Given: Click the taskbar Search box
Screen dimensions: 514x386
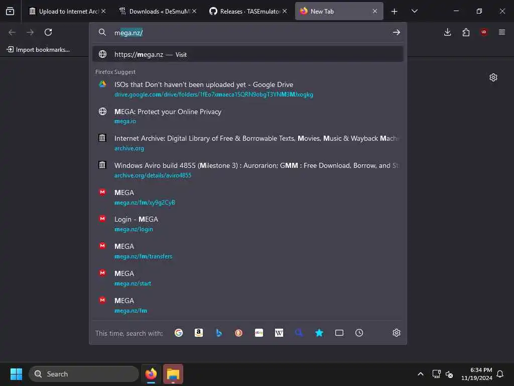Looking at the screenshot, I should click(84, 374).
